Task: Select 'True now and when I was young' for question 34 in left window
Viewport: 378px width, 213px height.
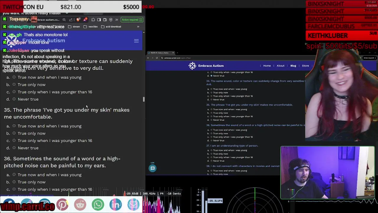Action: pos(14,77)
